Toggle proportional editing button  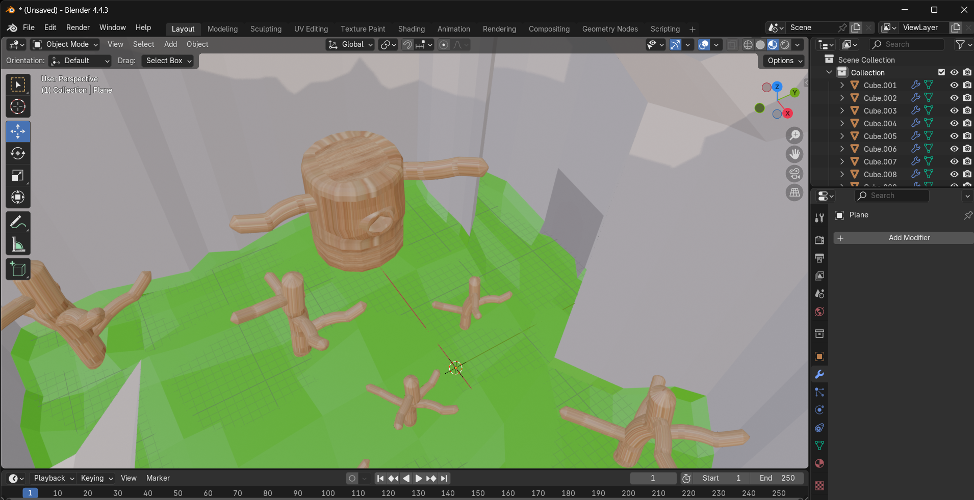[x=444, y=45]
